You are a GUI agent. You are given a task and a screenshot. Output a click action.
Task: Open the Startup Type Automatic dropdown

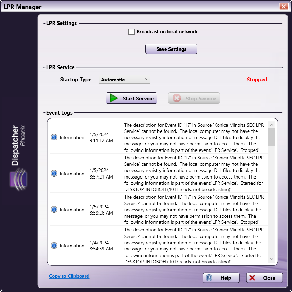coord(125,80)
